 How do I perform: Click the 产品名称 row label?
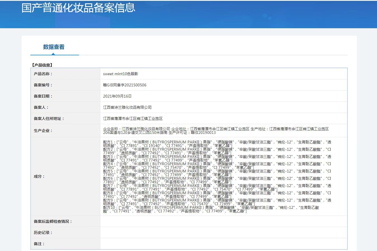43,74
